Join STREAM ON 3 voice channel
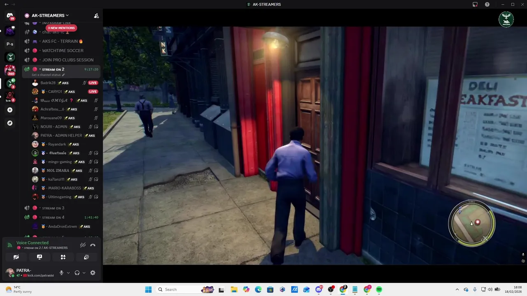The image size is (527, 296). 61,208
